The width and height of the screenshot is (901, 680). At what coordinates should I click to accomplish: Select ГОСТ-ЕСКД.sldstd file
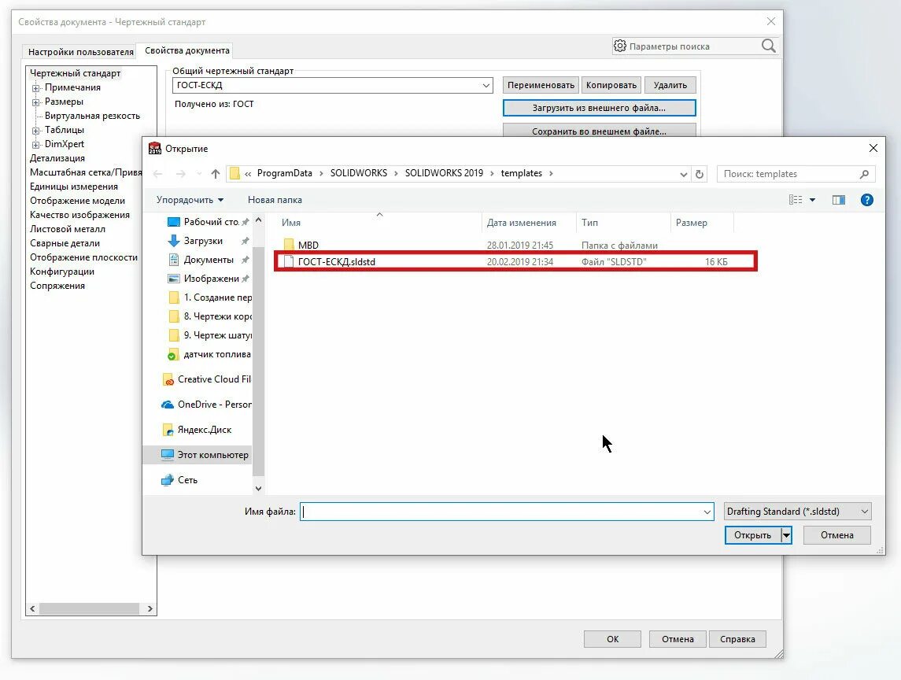click(x=515, y=261)
